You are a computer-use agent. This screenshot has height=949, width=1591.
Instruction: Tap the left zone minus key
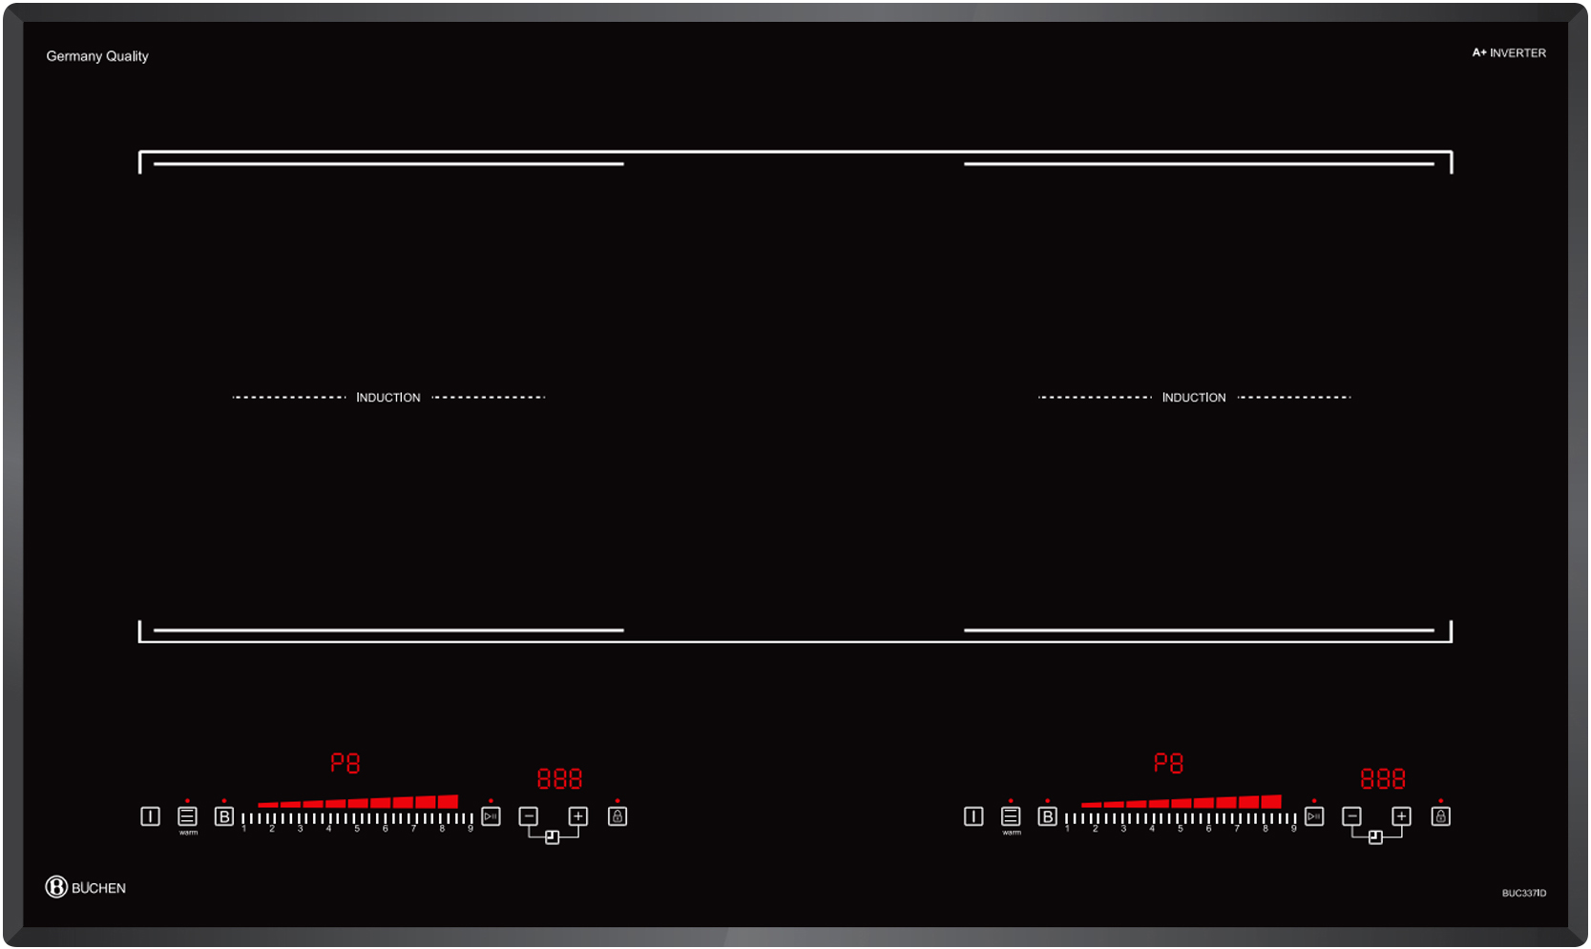tap(529, 816)
